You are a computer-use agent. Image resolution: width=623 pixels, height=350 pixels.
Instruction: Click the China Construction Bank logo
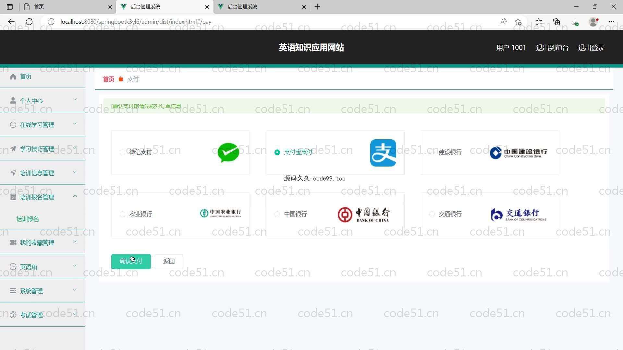(x=518, y=153)
